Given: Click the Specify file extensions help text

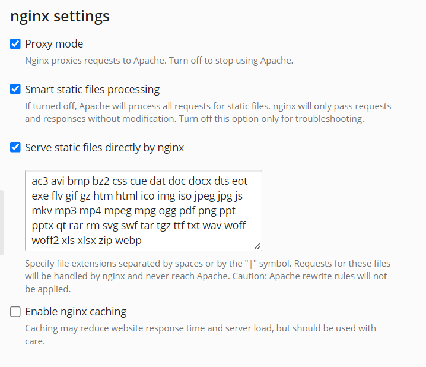Looking at the screenshot, I should coord(208,276).
